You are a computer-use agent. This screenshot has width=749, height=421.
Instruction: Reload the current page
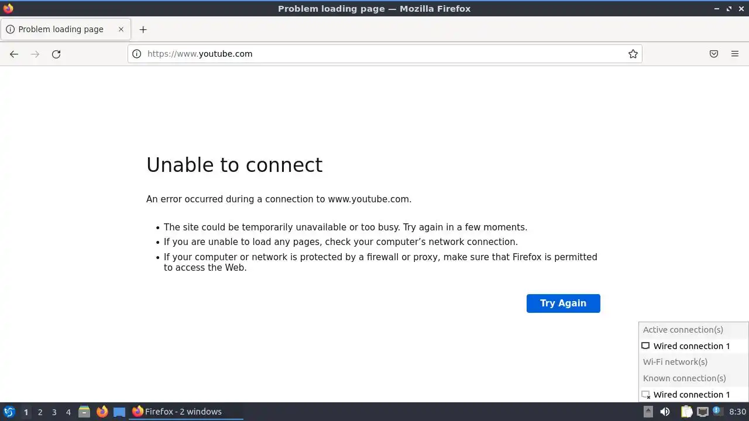click(56, 54)
